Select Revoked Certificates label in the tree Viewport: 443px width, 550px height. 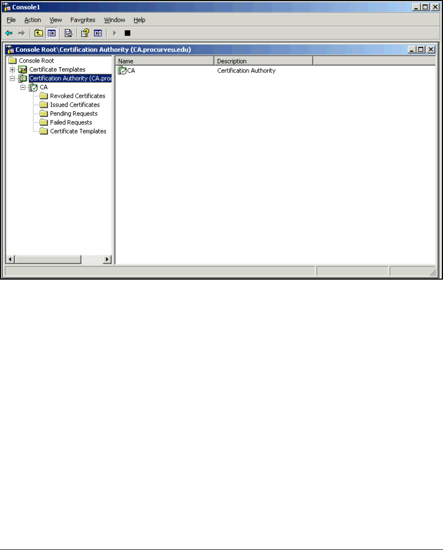click(x=77, y=96)
